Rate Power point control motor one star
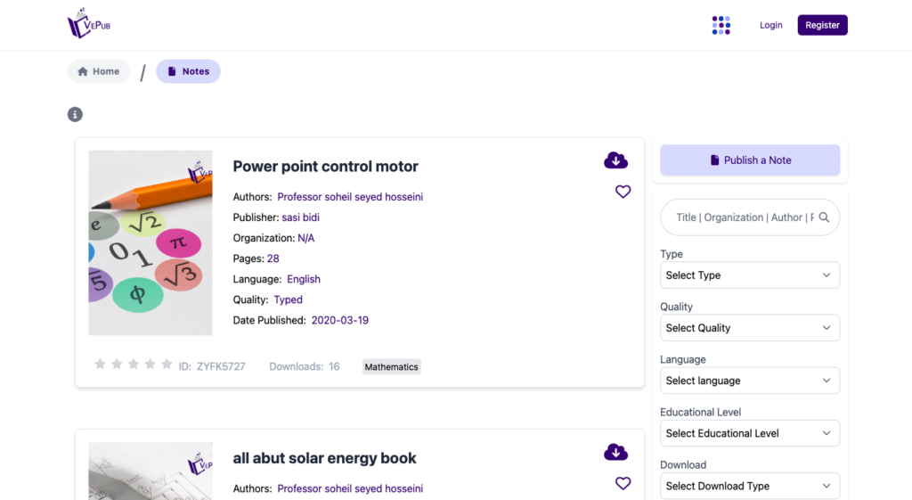 pos(100,365)
